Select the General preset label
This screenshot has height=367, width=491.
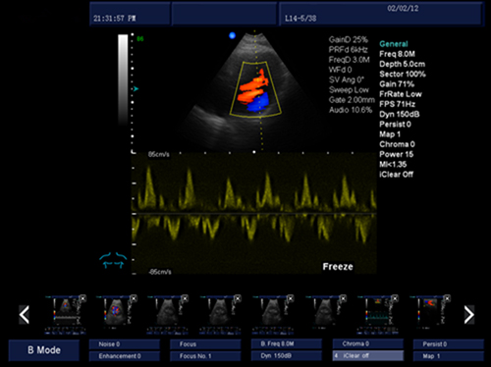pyautogui.click(x=394, y=44)
